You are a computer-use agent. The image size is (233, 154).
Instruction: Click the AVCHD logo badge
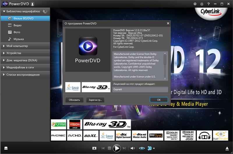[x=75, y=136]
